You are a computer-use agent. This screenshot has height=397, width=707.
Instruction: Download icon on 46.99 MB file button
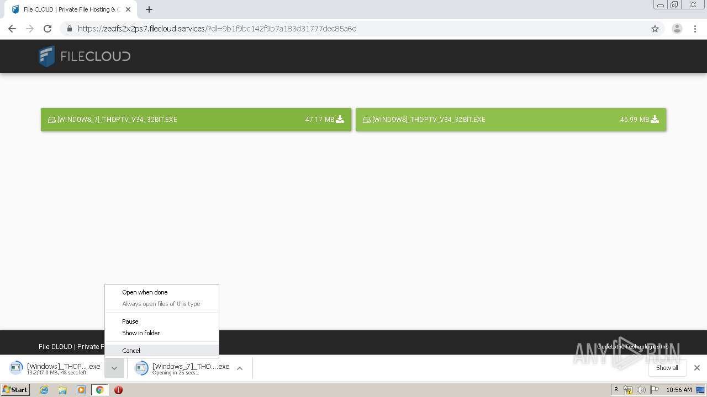(655, 119)
